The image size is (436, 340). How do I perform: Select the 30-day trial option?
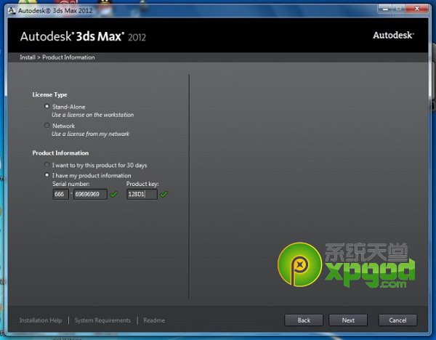47,166
